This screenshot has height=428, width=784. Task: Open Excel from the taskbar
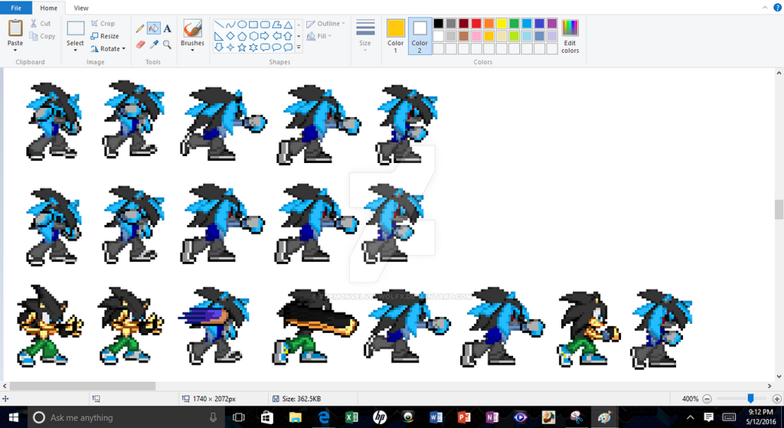pyautogui.click(x=351, y=417)
